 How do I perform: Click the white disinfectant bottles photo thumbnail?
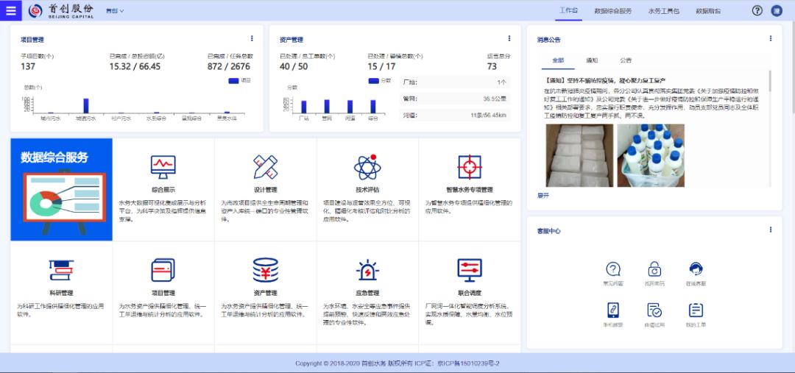[x=650, y=154]
